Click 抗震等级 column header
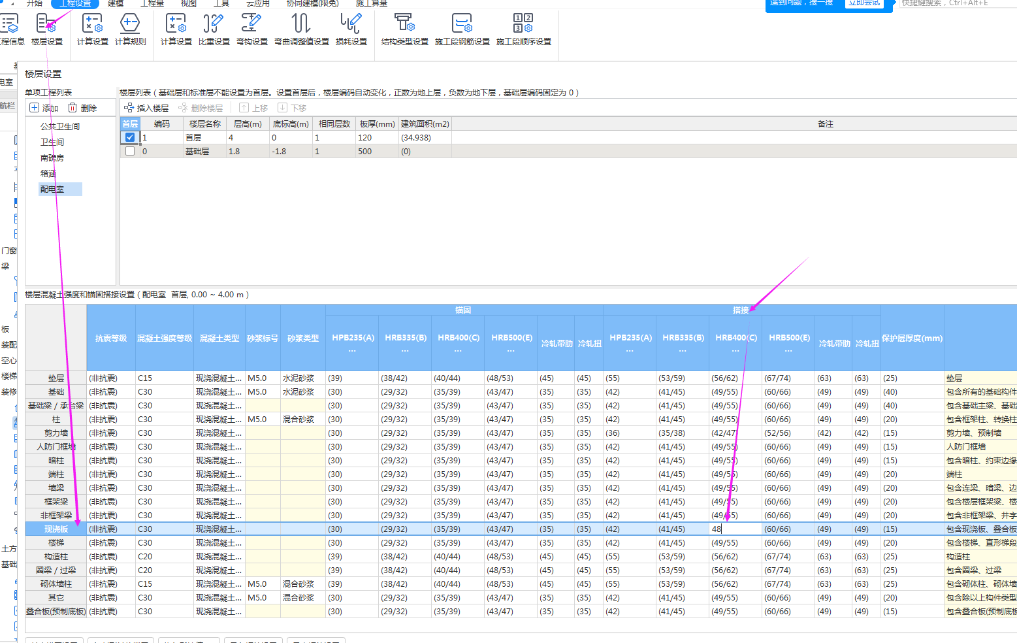Viewport: 1017px width, 643px height. [111, 338]
